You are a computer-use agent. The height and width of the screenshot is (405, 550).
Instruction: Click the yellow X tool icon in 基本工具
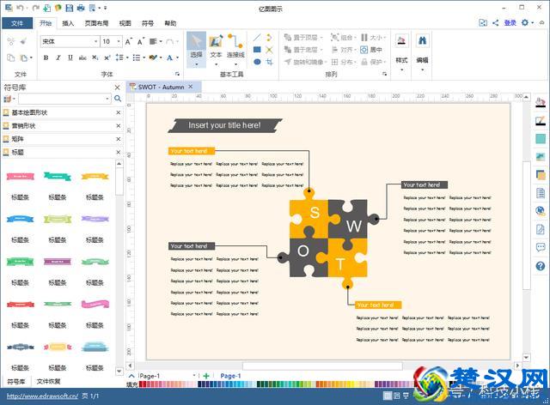pyautogui.click(x=269, y=50)
